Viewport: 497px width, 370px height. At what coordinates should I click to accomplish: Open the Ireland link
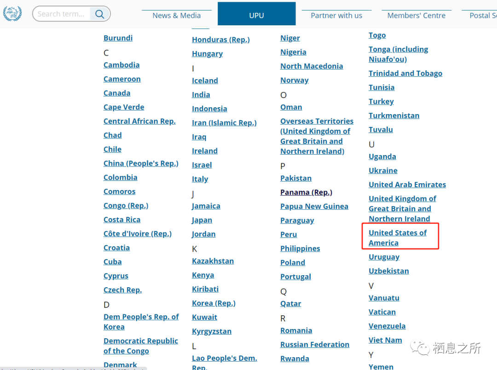[x=205, y=151]
